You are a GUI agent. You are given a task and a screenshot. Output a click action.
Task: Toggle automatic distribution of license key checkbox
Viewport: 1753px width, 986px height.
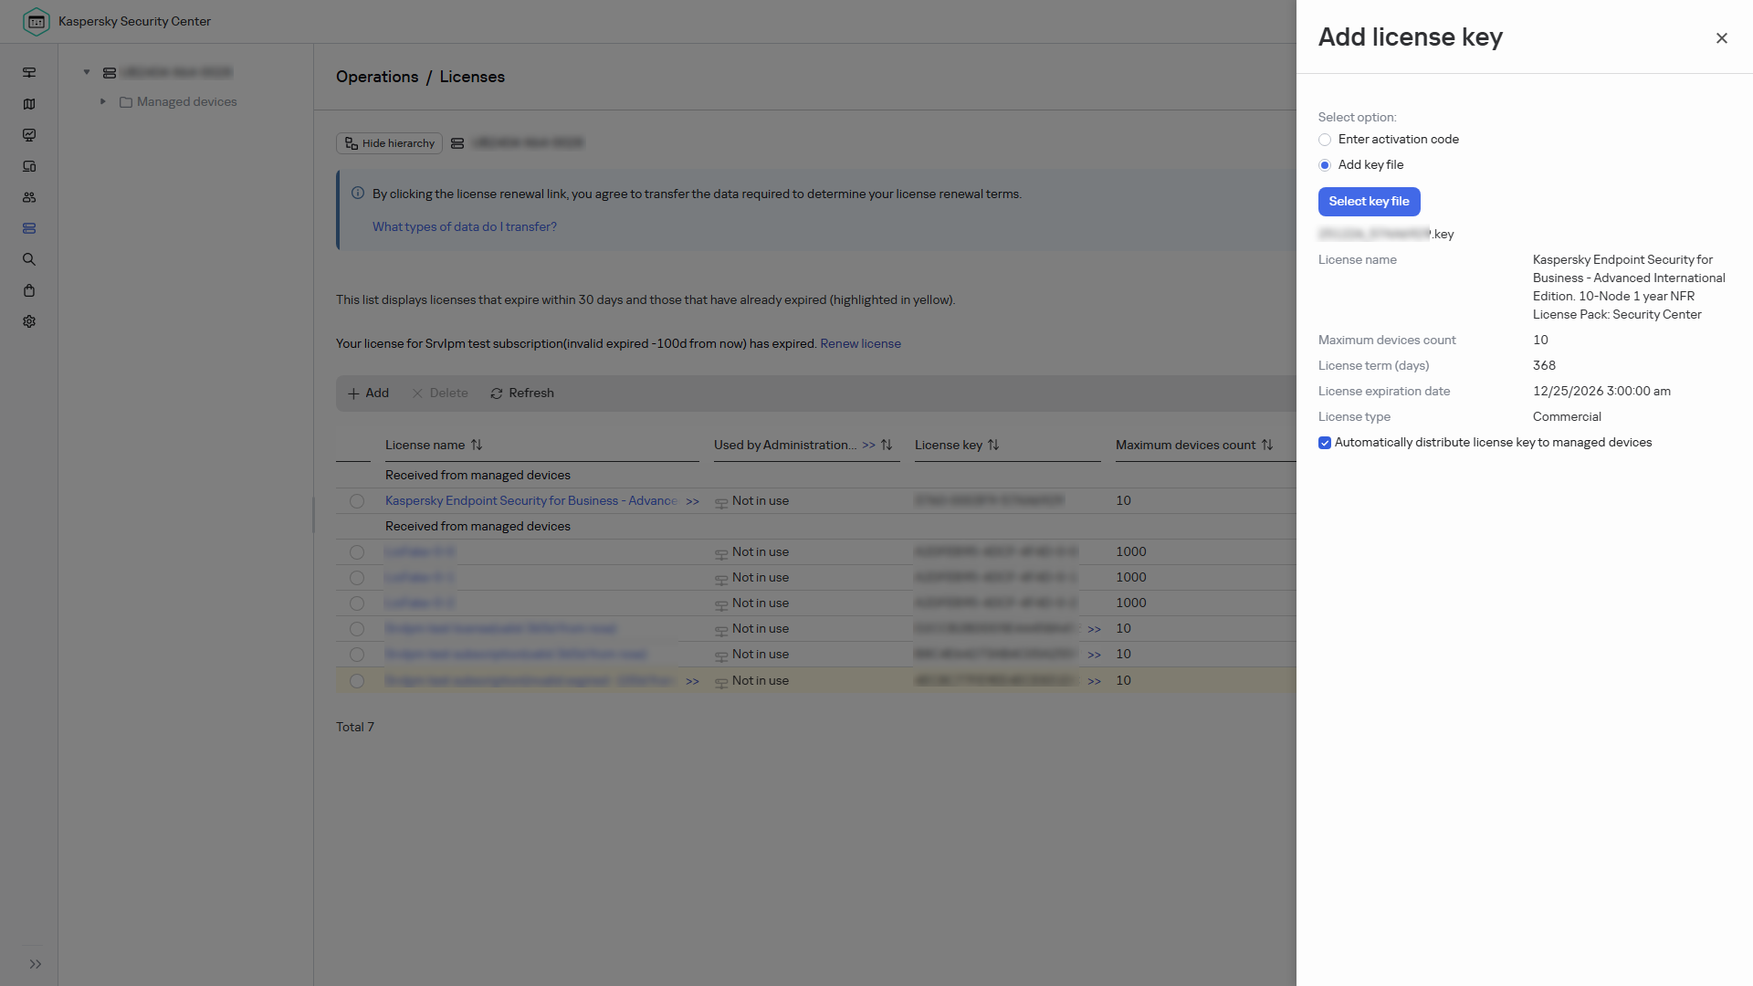1325,443
